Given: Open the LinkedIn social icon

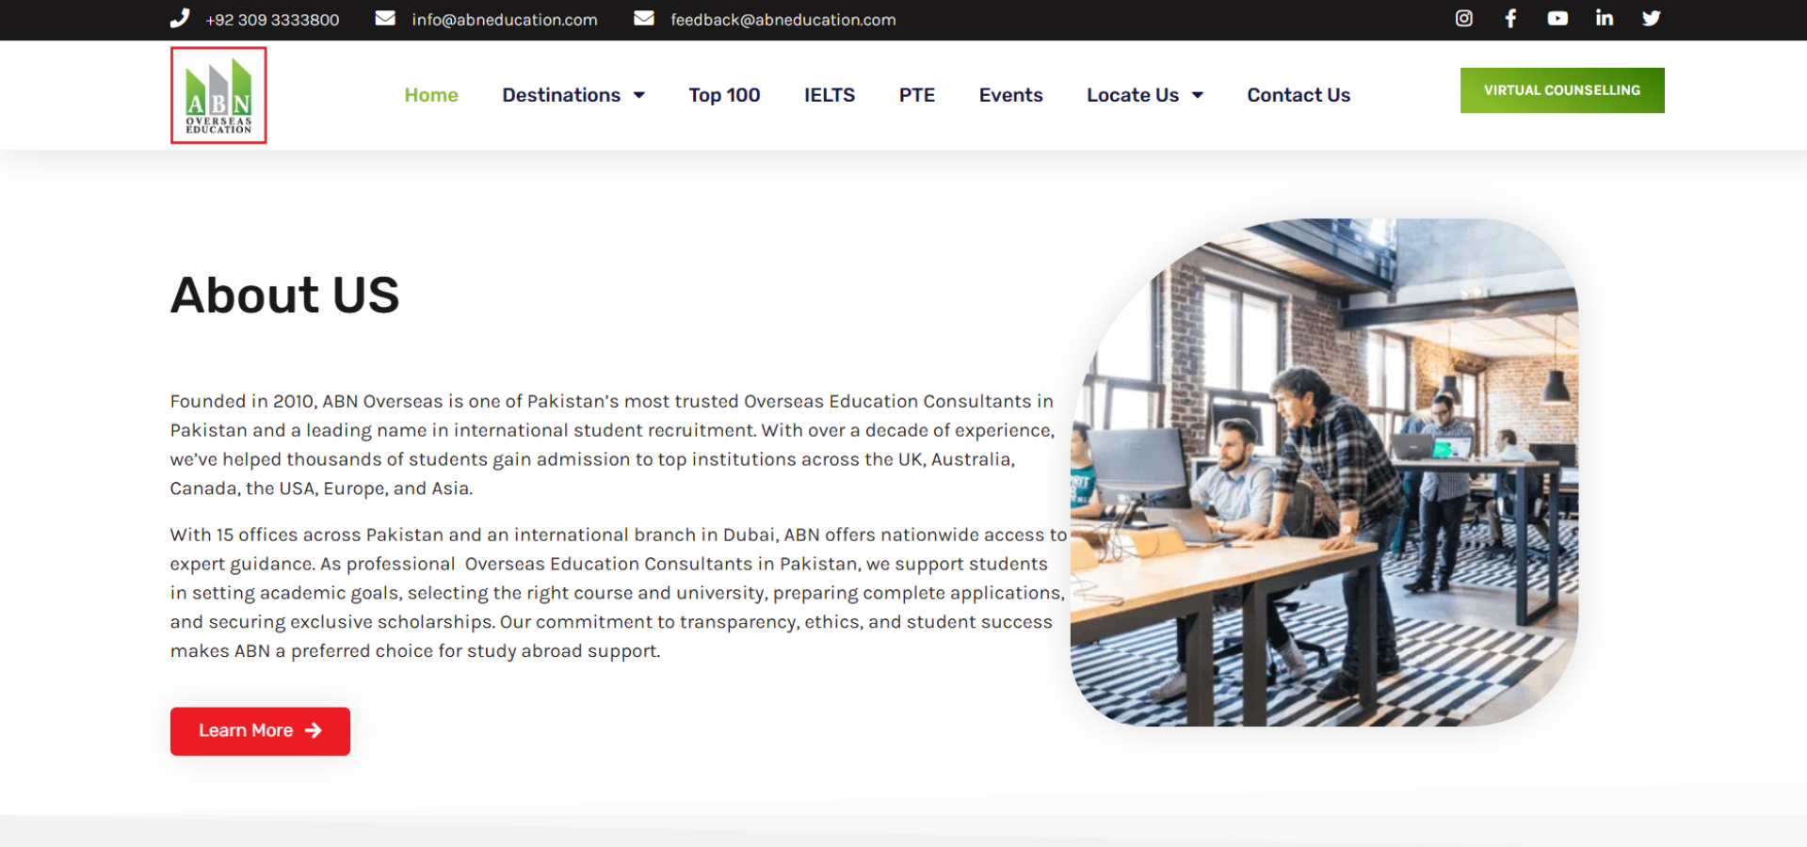Looking at the screenshot, I should coord(1605,19).
